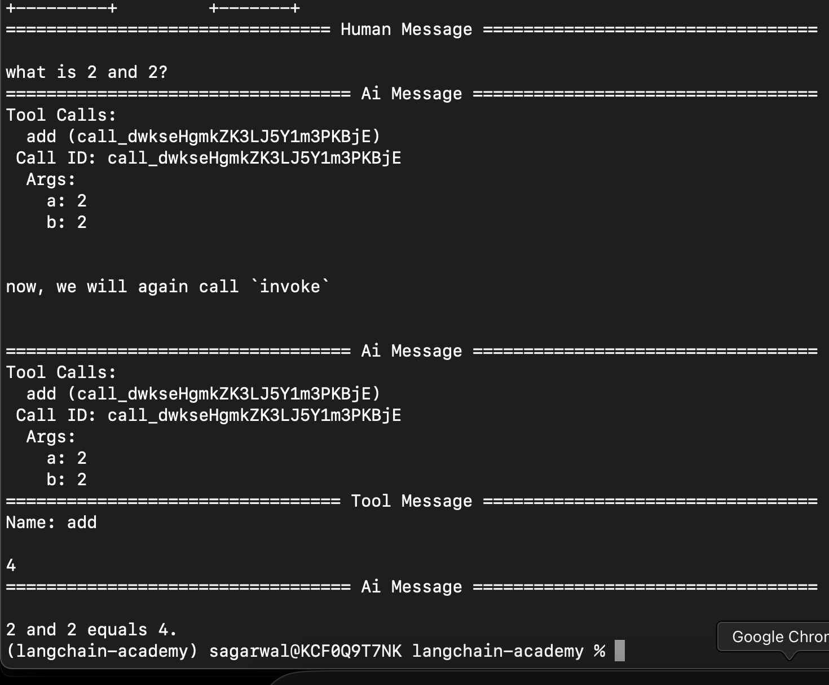Click the "2 and 2 equals 4." answer
This screenshot has height=685, width=829.
pyautogui.click(x=91, y=630)
